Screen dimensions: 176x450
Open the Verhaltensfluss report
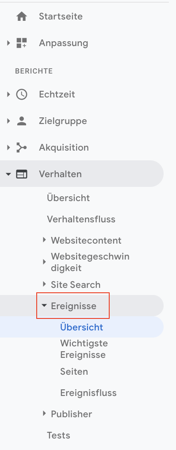click(x=81, y=219)
